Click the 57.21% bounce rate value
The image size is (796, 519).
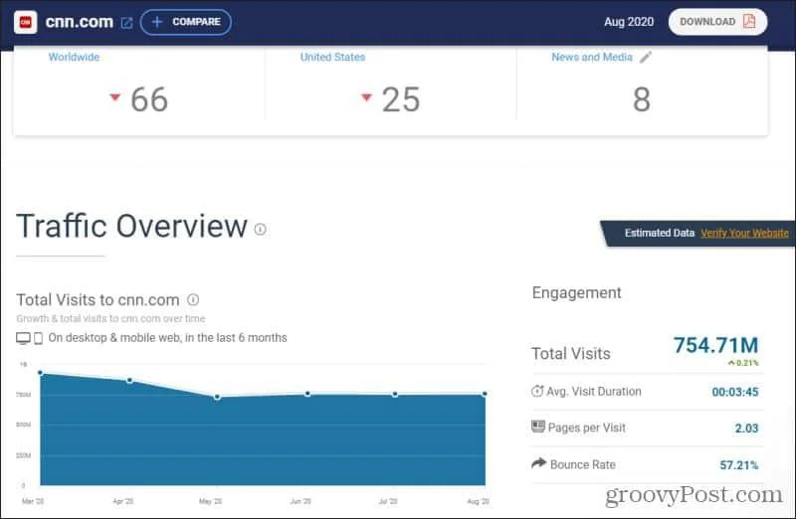(739, 464)
